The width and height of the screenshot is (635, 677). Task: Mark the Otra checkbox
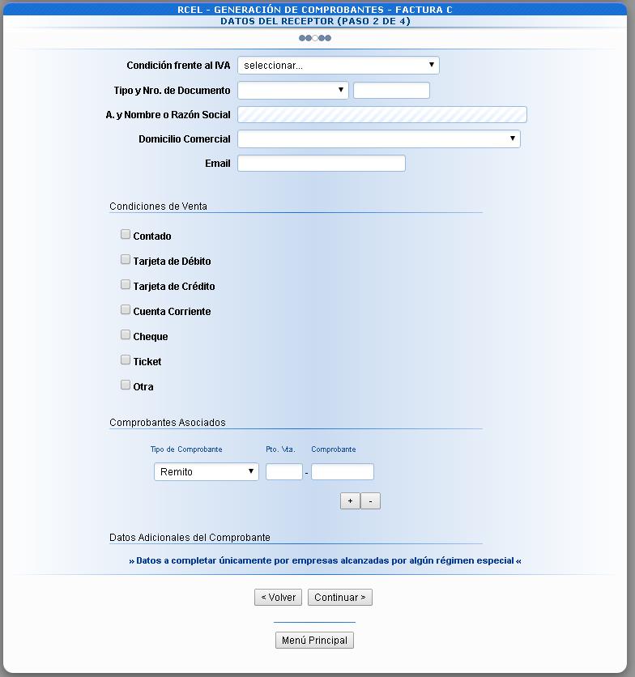pyautogui.click(x=126, y=385)
